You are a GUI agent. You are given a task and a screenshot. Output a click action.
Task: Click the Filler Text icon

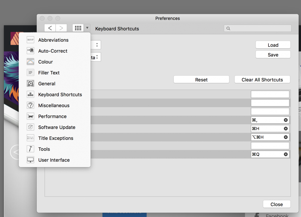tap(30, 73)
